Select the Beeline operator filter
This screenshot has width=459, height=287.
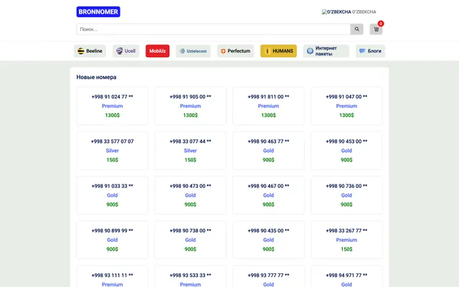point(90,51)
